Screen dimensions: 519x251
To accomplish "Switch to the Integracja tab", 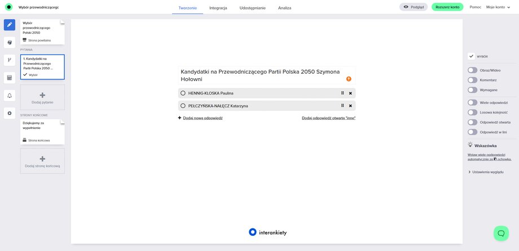I will click(x=218, y=8).
